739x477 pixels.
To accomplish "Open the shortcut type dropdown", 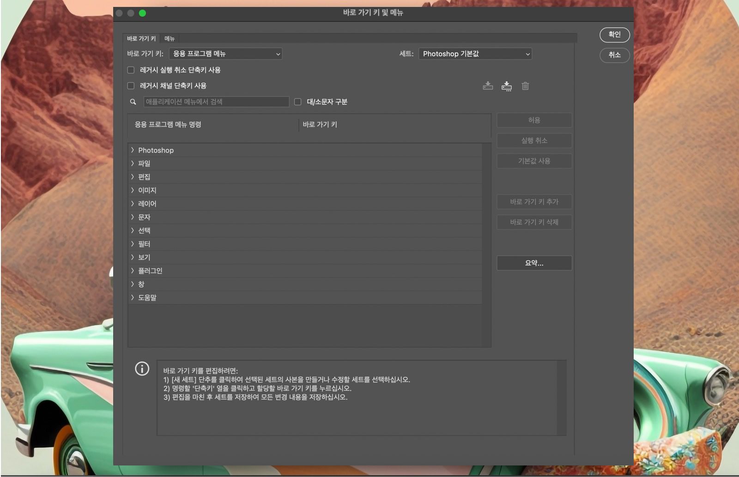I will [x=225, y=54].
